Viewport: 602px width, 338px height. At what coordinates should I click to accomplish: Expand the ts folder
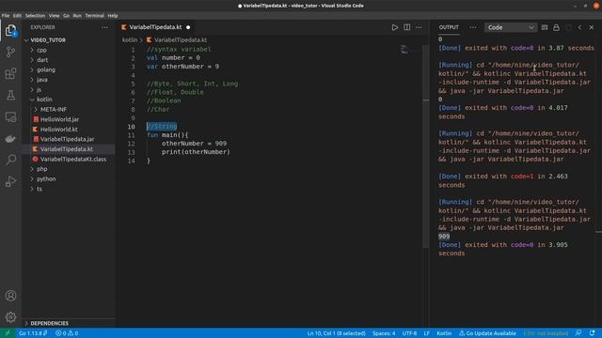(40, 189)
